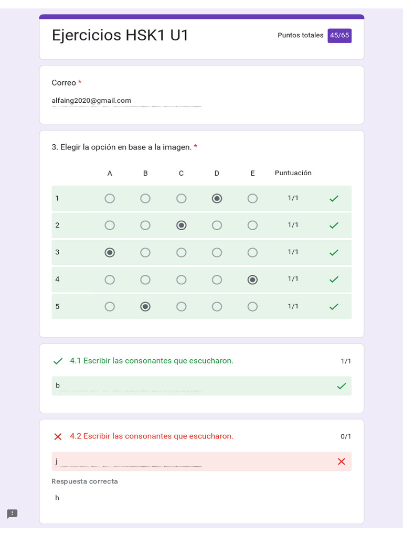Click the answer field containing j

pos(128,461)
